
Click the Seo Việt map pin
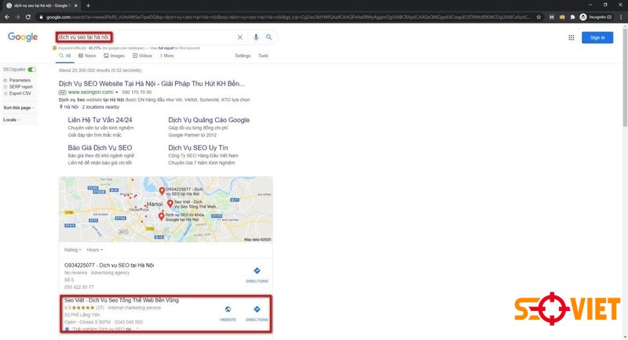click(170, 204)
